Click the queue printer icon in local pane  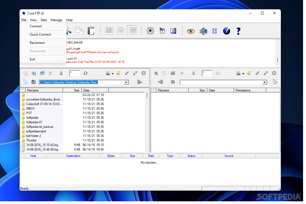click(108, 73)
